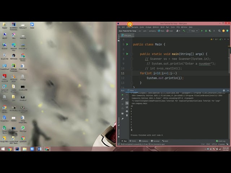Open the Edit menu
The height and width of the screenshot is (173, 231).
pos(123,27)
